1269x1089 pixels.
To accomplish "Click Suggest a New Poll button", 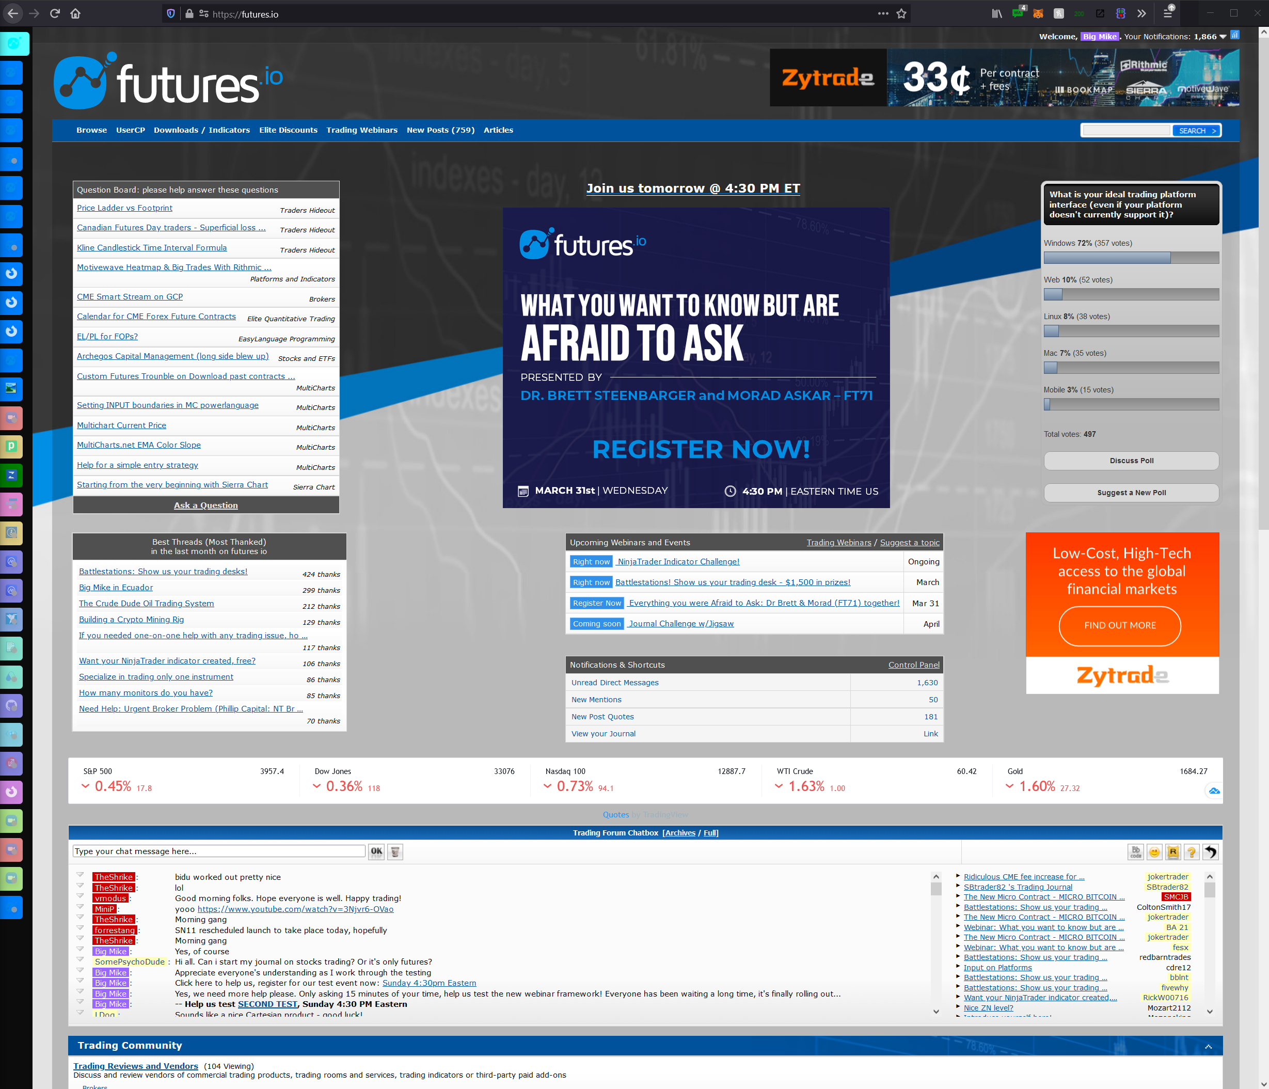I will pyautogui.click(x=1131, y=493).
